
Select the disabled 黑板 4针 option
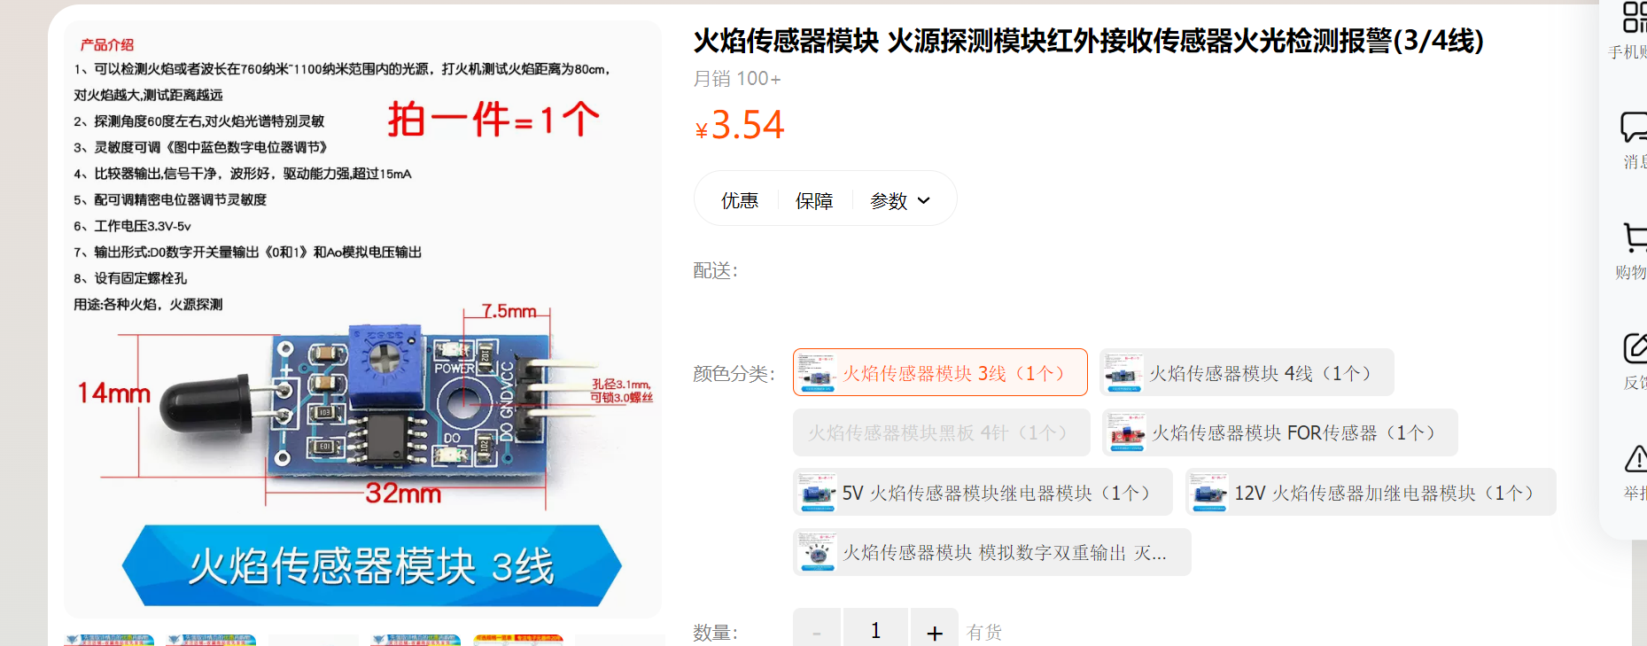pyautogui.click(x=941, y=433)
